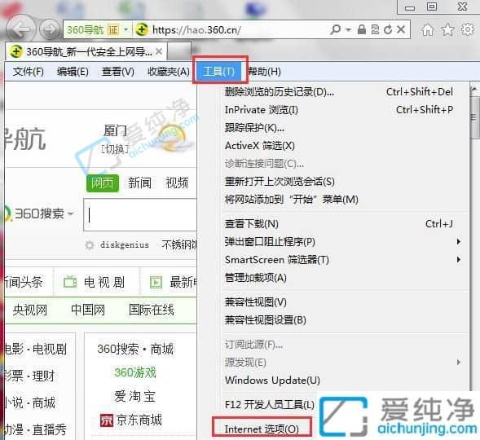Click the 理财 category link
This screenshot has height=440, width=480.
[x=44, y=376]
